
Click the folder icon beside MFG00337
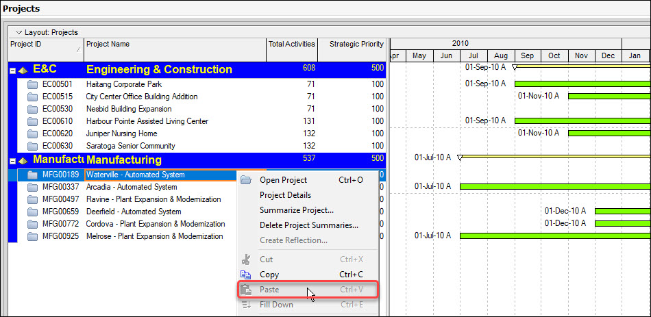click(x=32, y=187)
